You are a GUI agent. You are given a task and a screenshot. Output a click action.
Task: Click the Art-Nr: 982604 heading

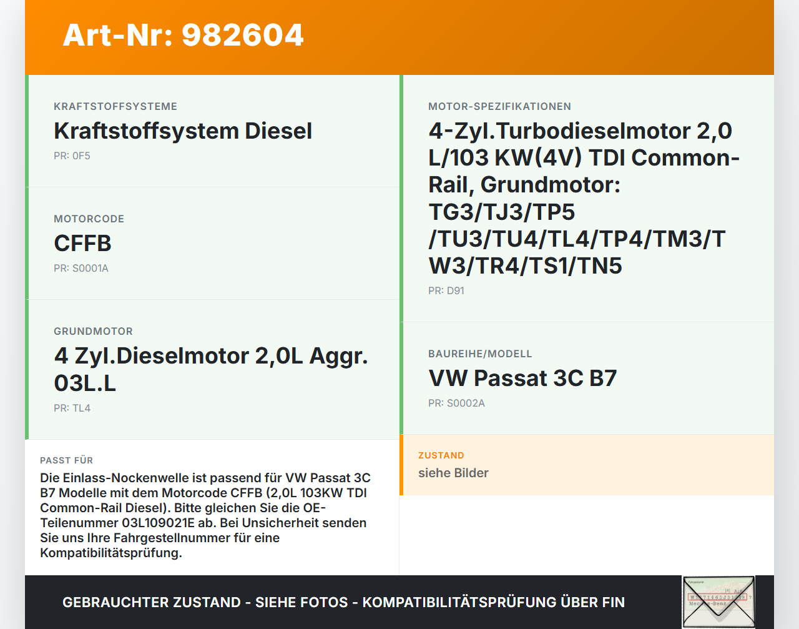[x=183, y=35]
